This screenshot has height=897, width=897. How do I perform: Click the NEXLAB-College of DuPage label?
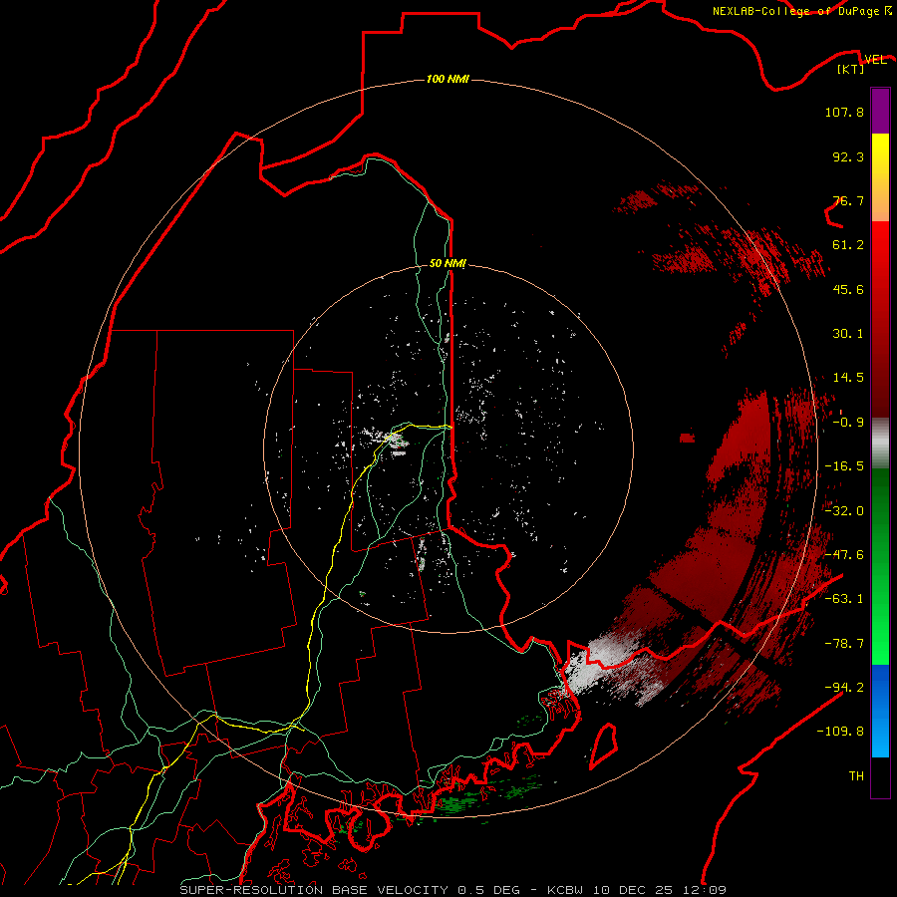coord(797,11)
